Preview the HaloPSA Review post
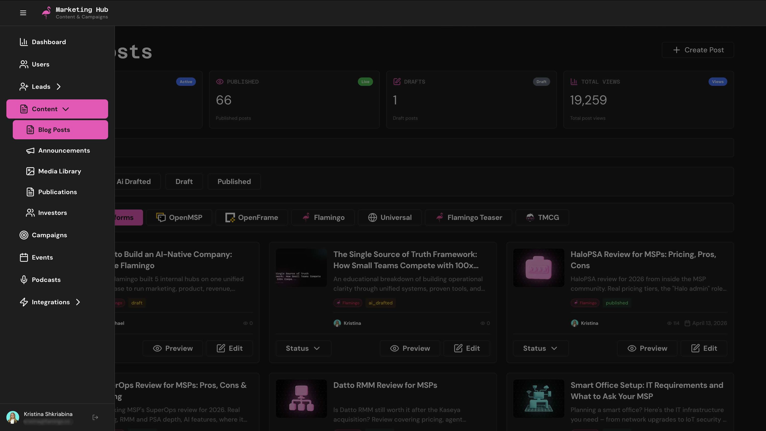 647,348
